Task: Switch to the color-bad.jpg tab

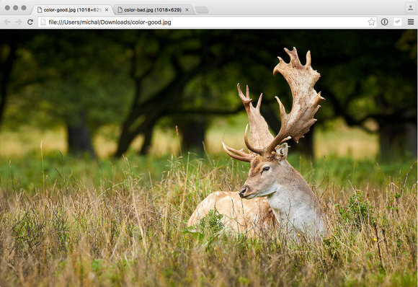Action: tap(154, 10)
